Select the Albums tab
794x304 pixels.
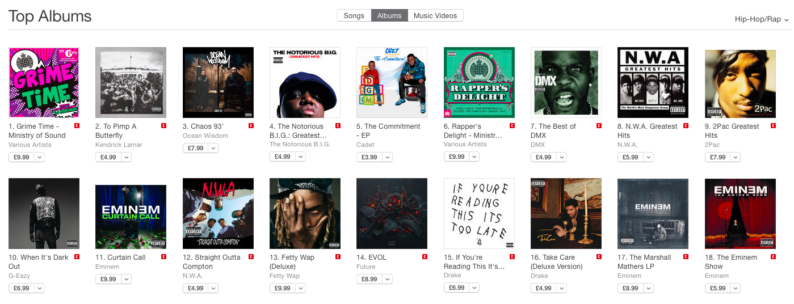(x=390, y=15)
